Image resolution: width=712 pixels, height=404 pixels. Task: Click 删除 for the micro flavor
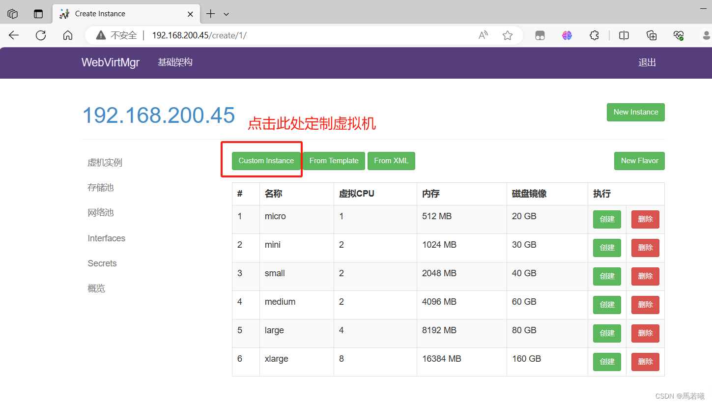pyautogui.click(x=645, y=219)
